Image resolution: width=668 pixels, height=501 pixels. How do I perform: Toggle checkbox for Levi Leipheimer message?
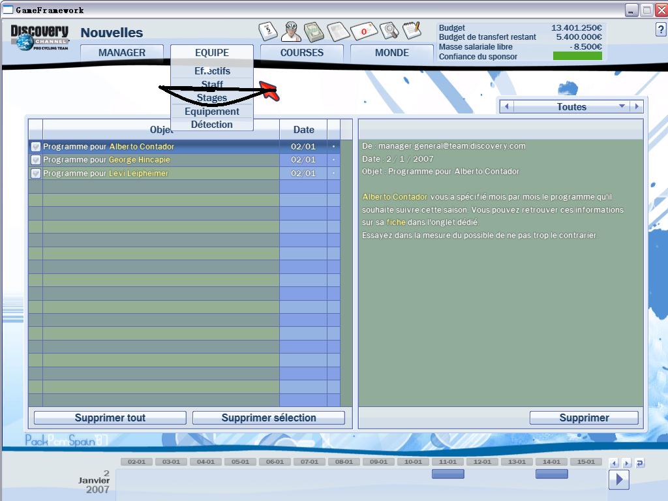[36, 174]
